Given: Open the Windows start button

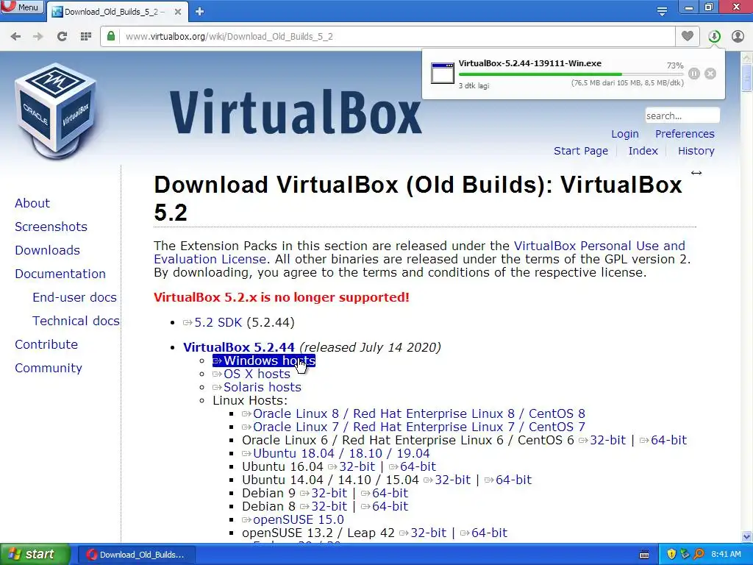Looking at the screenshot, I should click(x=34, y=555).
